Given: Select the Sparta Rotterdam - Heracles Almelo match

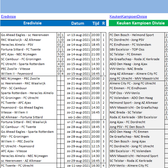Looking at the screenshot, I should [27, 93].
